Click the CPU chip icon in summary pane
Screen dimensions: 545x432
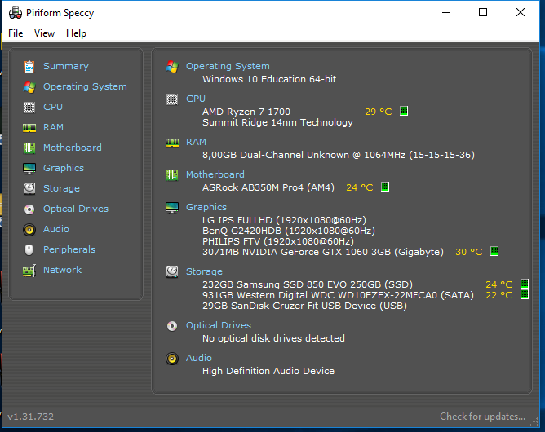pyautogui.click(x=172, y=99)
